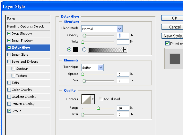Image resolution: width=183 pixels, height=135 pixels.
Task: Open the Contour curve thumbnail editor
Action: [86, 99]
